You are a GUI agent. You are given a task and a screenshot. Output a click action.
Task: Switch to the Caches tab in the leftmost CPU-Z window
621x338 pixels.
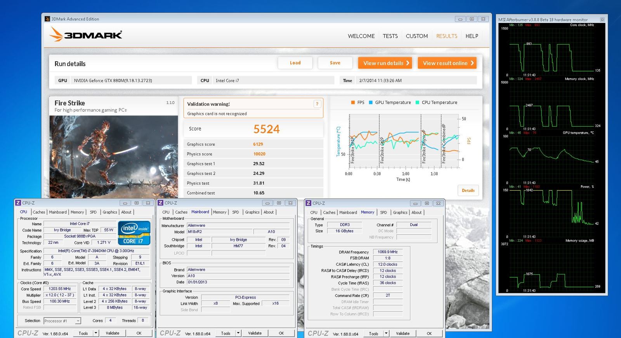(x=39, y=212)
